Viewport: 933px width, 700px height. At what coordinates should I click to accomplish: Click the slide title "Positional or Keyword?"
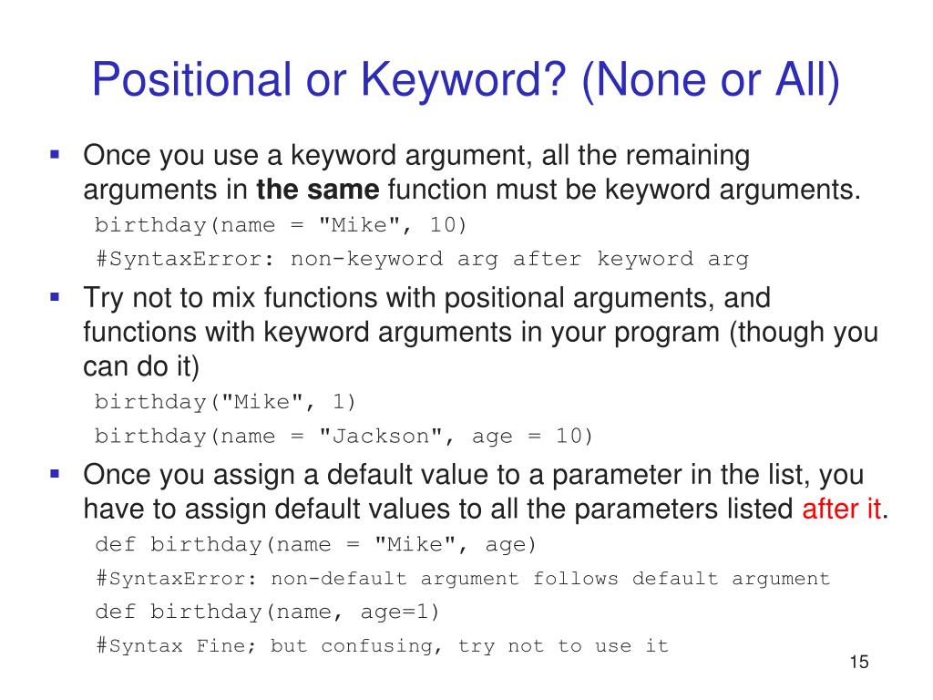pyautogui.click(x=329, y=80)
